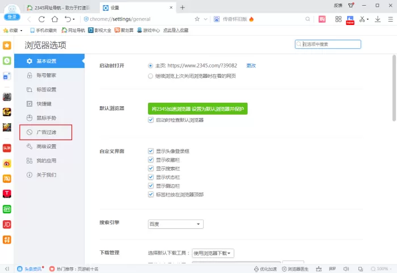Open the Weibo sidebar icon
397x273 pixels.
click(x=7, y=163)
